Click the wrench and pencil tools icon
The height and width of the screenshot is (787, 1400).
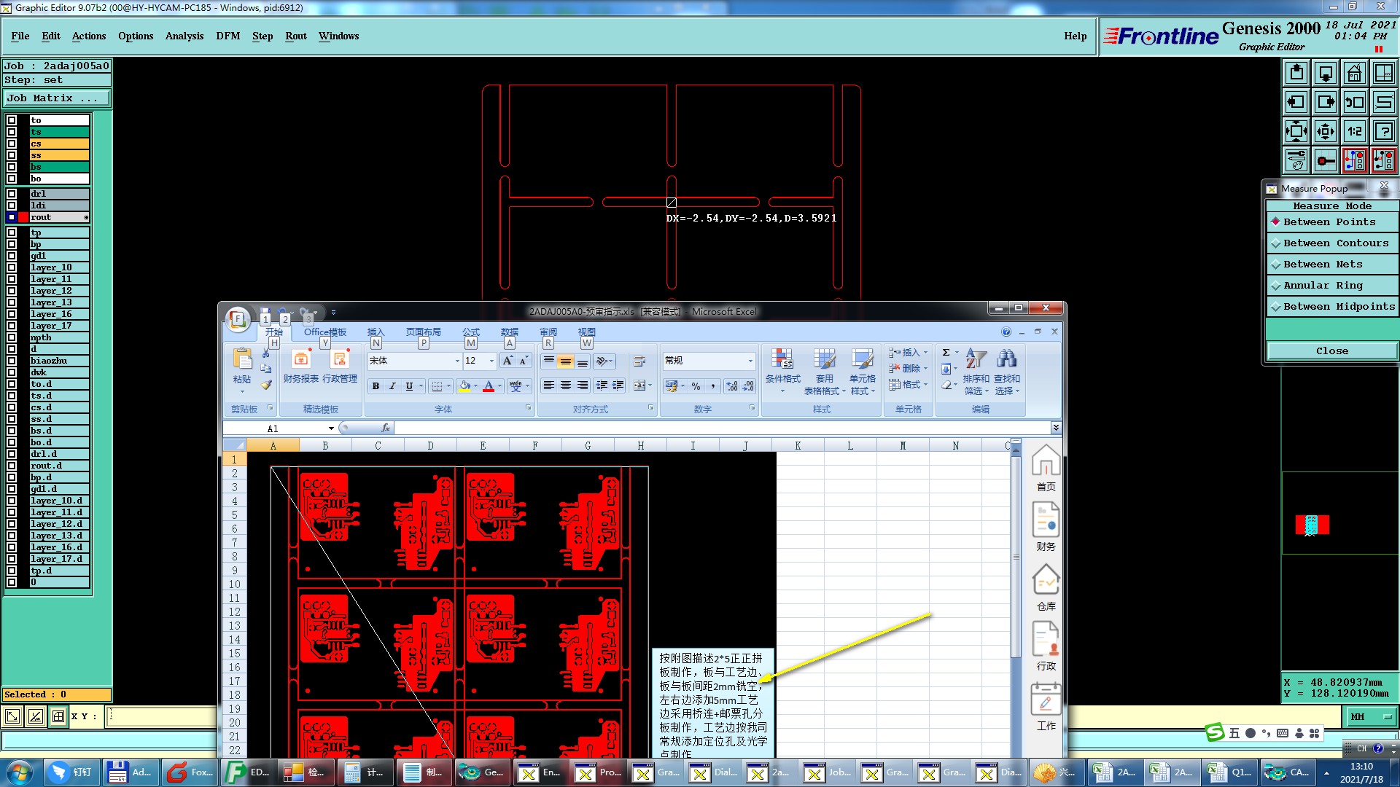(x=1296, y=160)
